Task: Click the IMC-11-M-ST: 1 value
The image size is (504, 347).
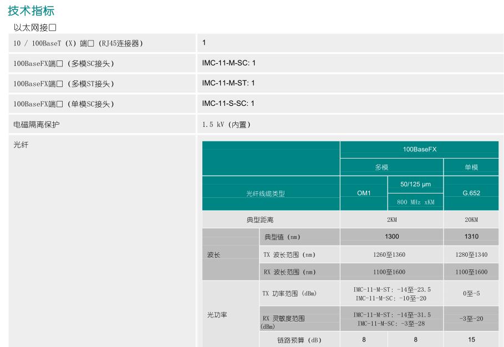Action: click(x=228, y=83)
